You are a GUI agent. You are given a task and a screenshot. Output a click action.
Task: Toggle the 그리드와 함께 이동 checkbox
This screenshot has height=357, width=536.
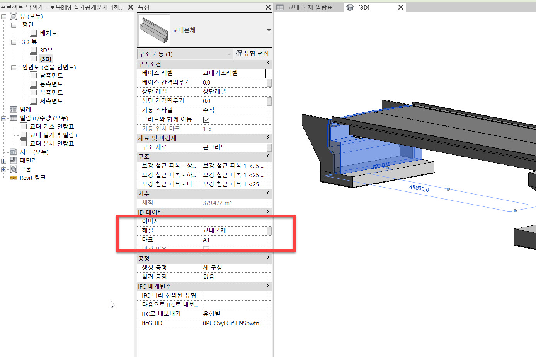(206, 120)
